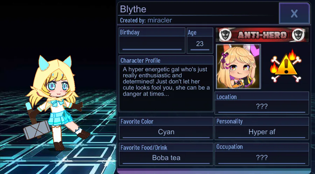Click the warning triangle with flames icon
315x174 pixels.
[x=286, y=66]
